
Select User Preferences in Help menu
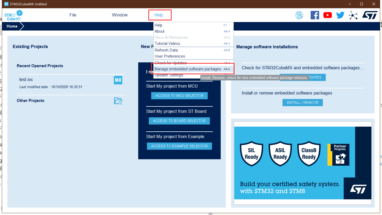[x=170, y=56]
